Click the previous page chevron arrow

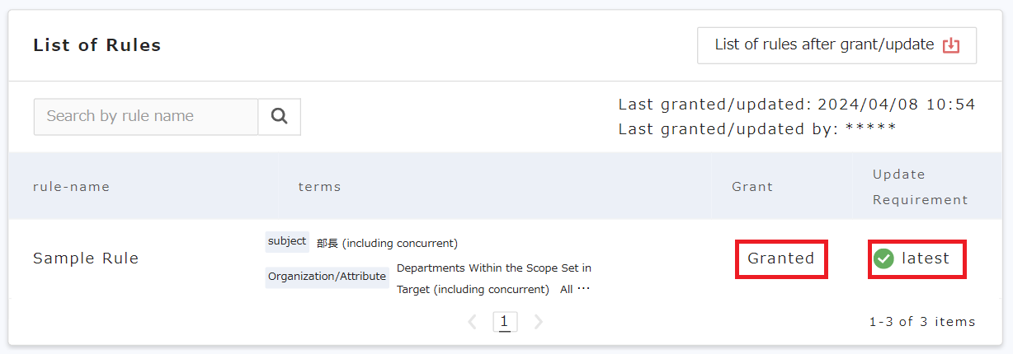pos(473,322)
